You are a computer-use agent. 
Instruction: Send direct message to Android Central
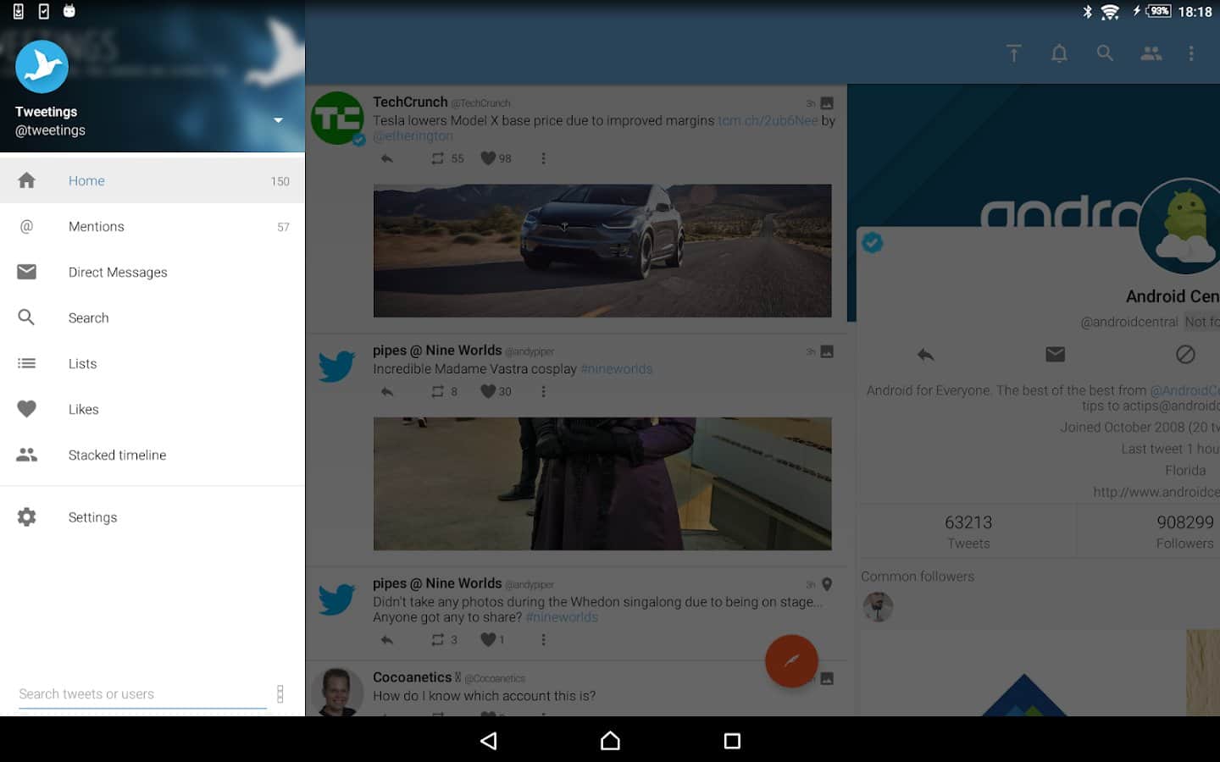coord(1055,355)
